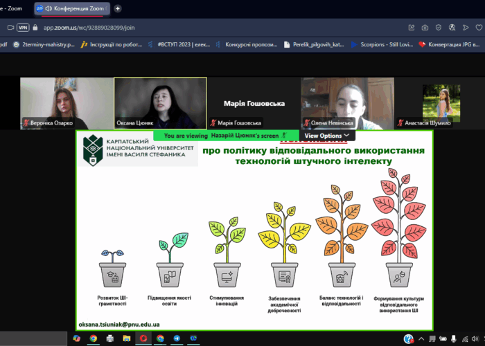Open Telegram from the taskbar
This screenshot has height=346, width=485.
point(177,338)
